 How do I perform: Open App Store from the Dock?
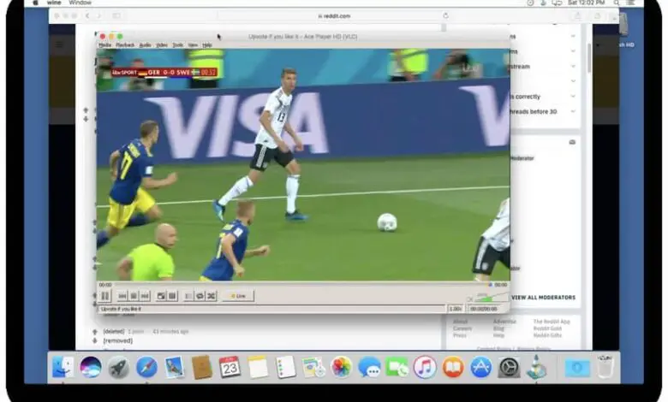click(x=481, y=367)
